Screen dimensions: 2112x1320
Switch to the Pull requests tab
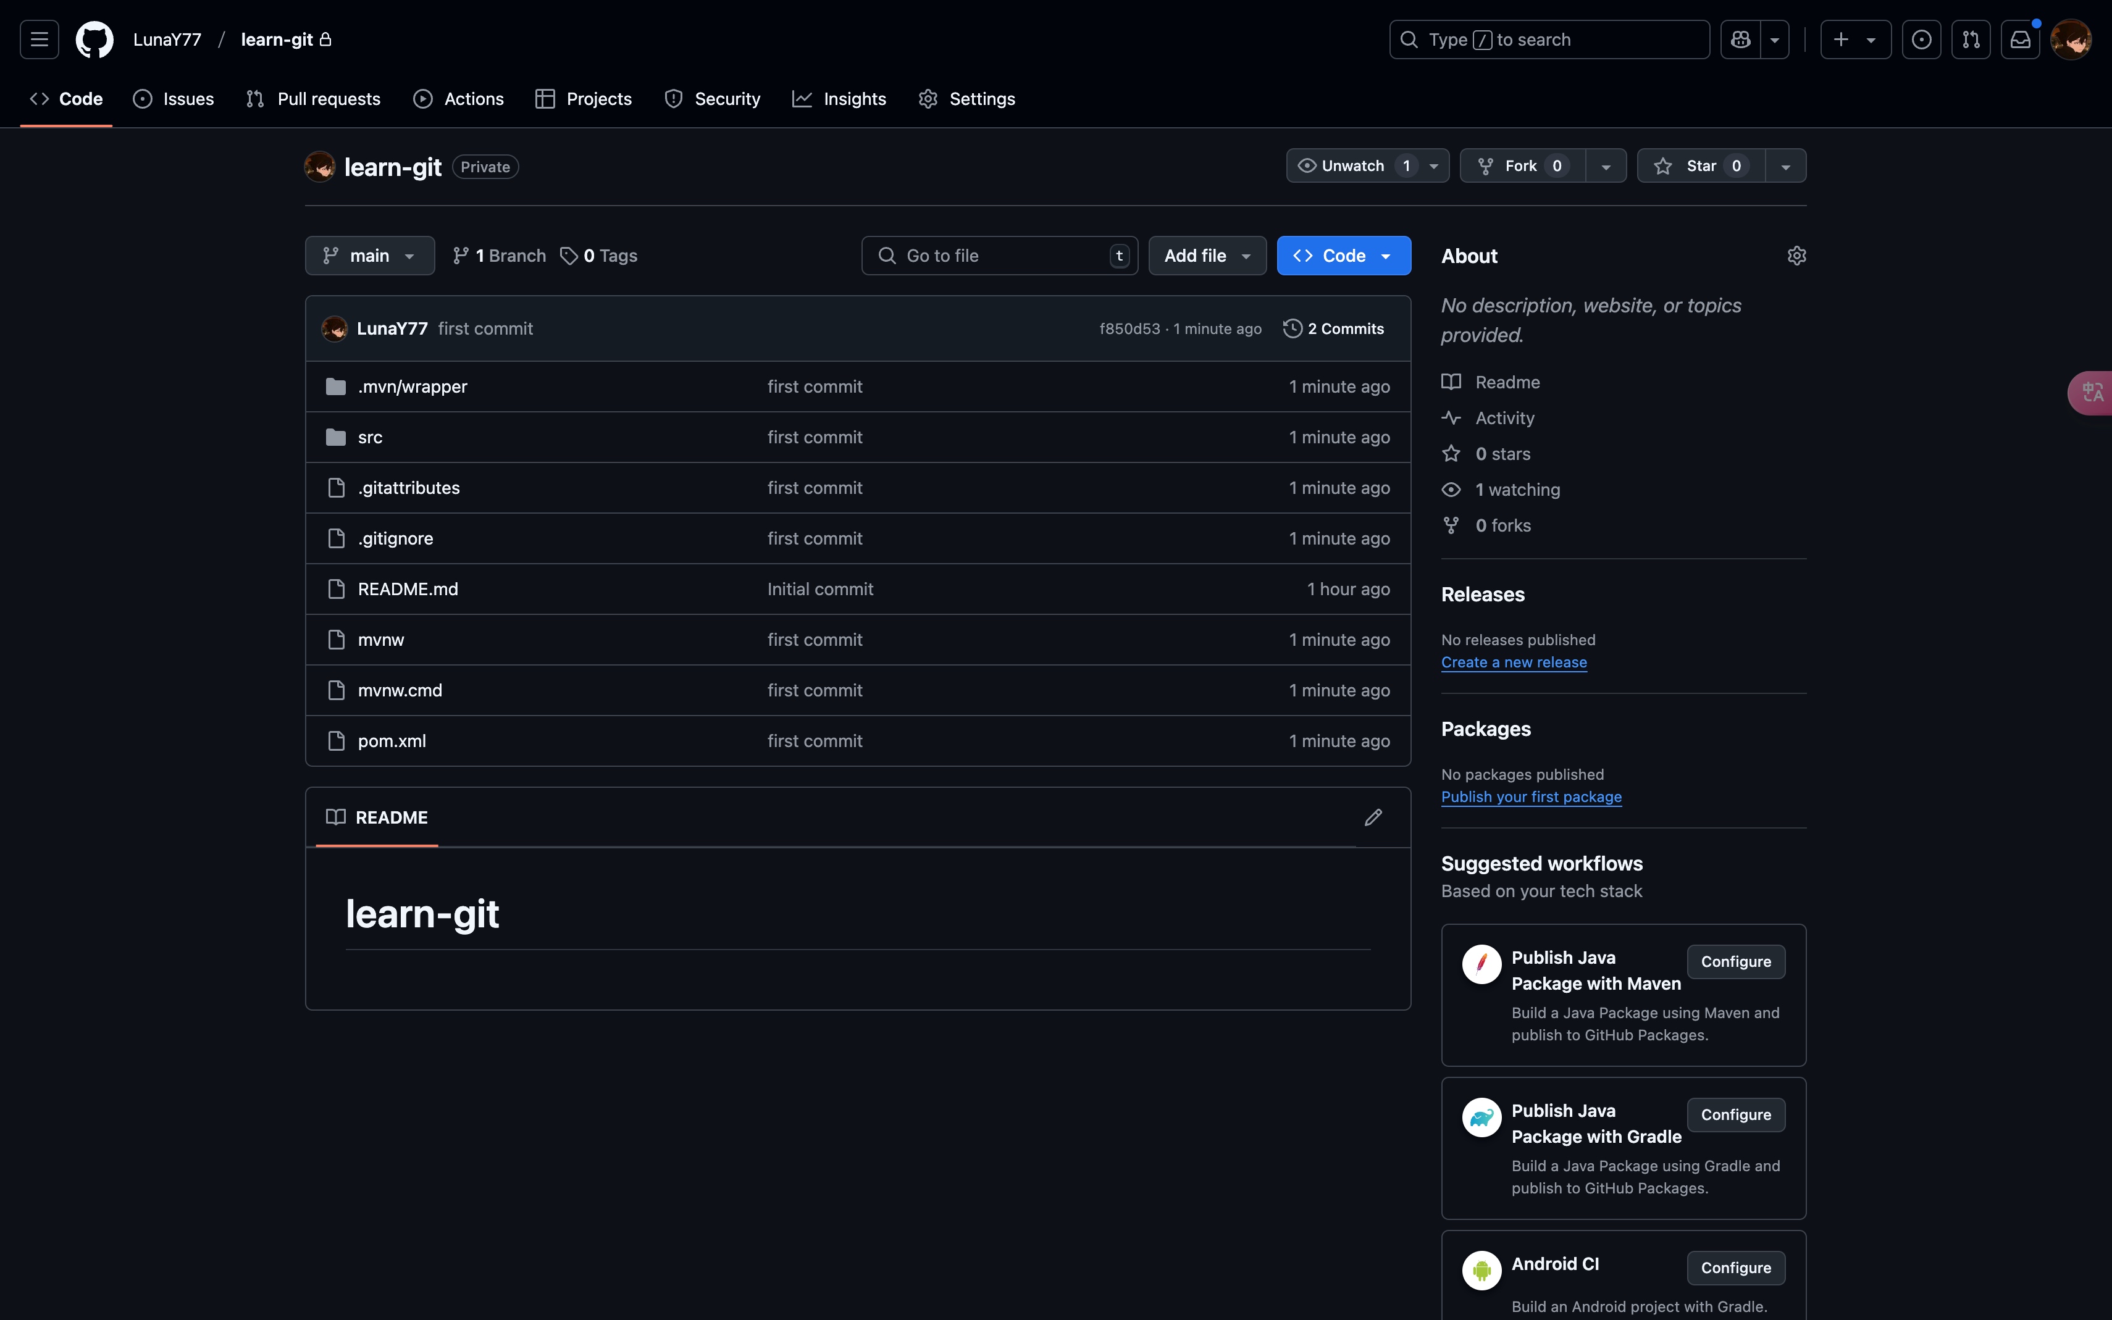point(314,99)
